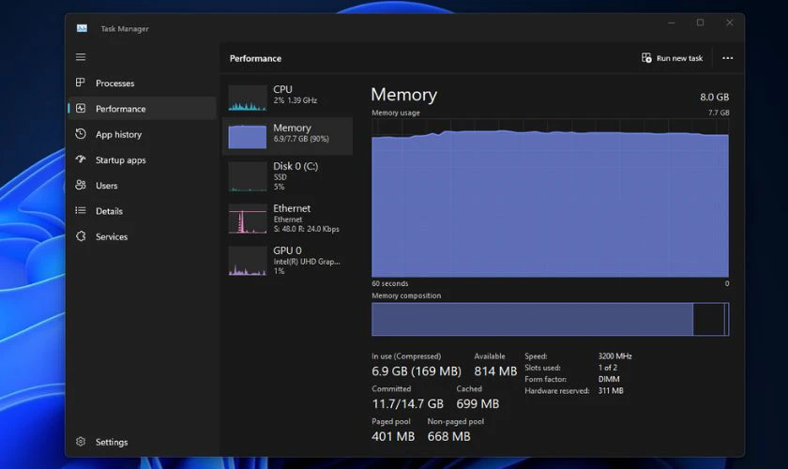Select the CPU mini graph thumbnail

248,98
